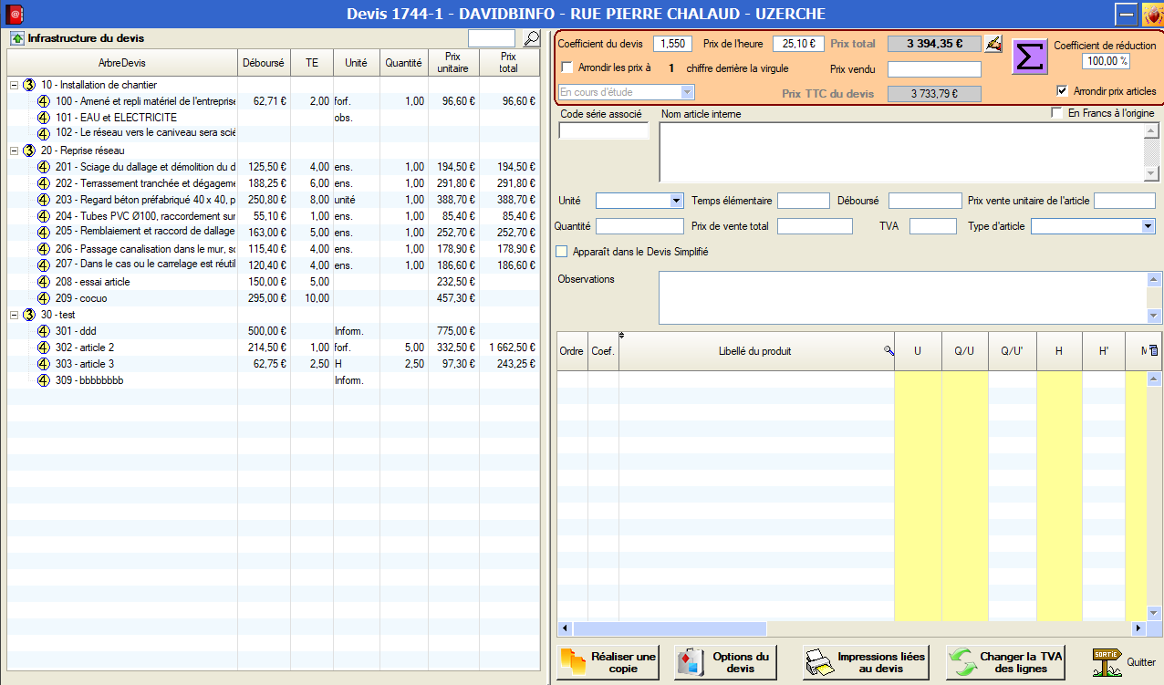This screenshot has width=1164, height=685.
Task: Open the Type d'article dropdown
Action: point(1148,226)
